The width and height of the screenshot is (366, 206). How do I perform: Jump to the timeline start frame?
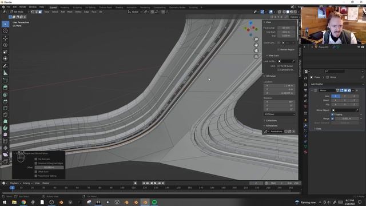(144, 183)
